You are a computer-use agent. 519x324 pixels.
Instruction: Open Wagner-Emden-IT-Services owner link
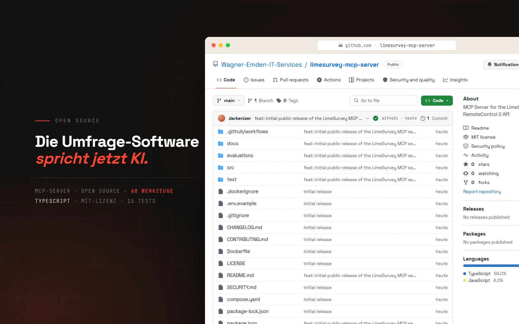pyautogui.click(x=261, y=64)
